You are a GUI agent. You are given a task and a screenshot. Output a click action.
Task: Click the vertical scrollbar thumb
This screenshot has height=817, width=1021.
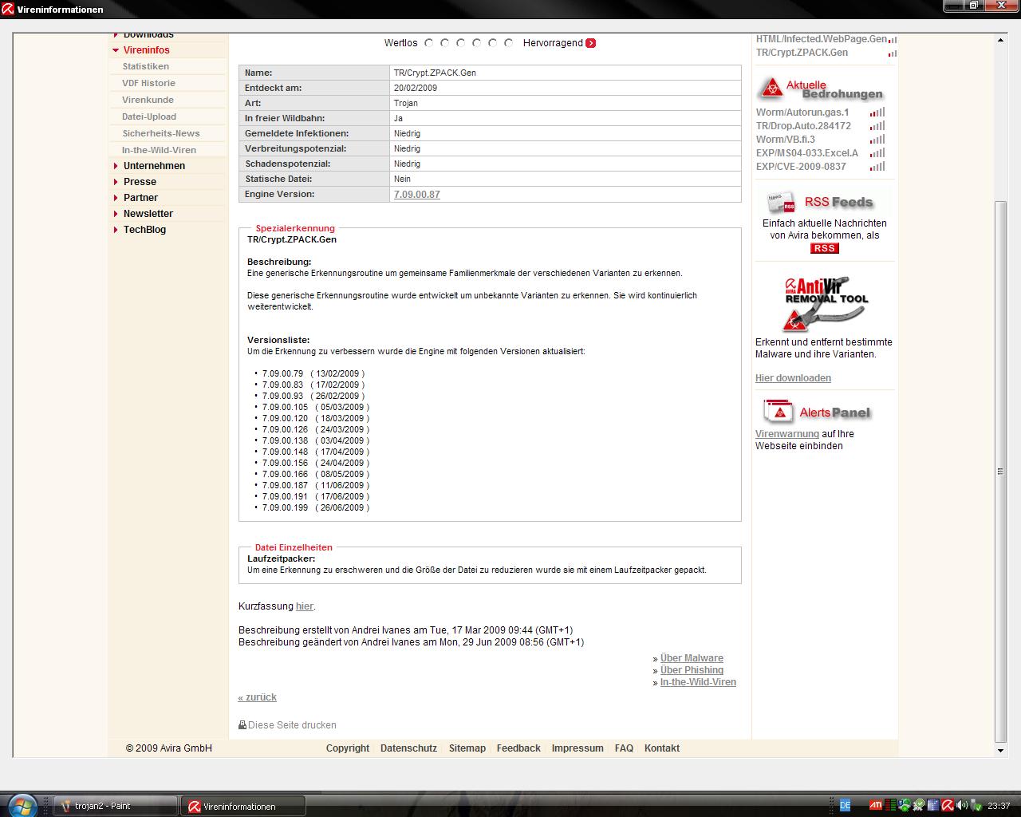1000,471
